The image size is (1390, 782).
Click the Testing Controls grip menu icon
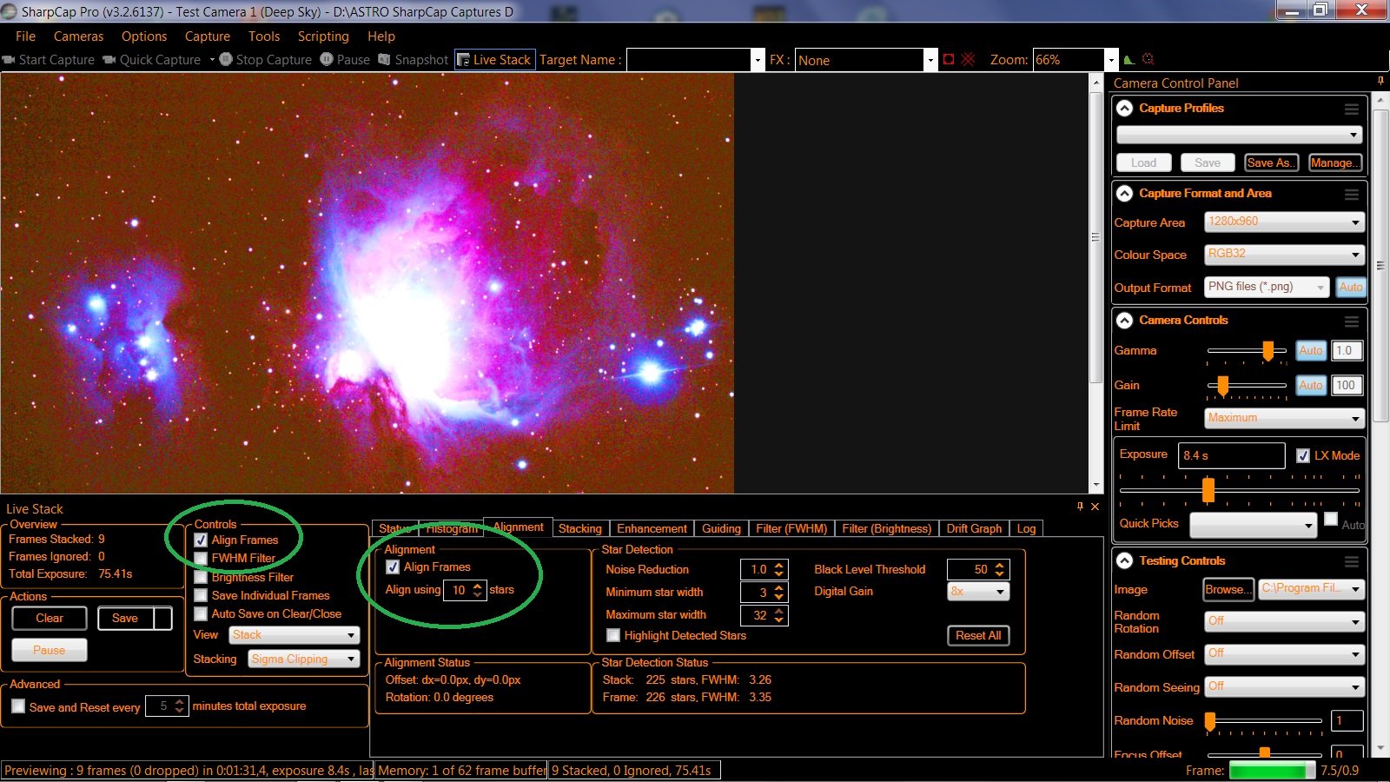point(1352,561)
